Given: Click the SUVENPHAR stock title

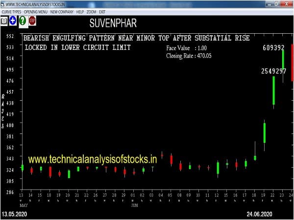Looking at the screenshot, I should pyautogui.click(x=113, y=23).
